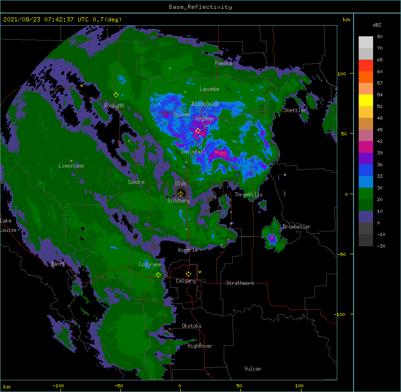
Task: Click the 0.7(deg) elevation angle text
Action: (x=107, y=20)
